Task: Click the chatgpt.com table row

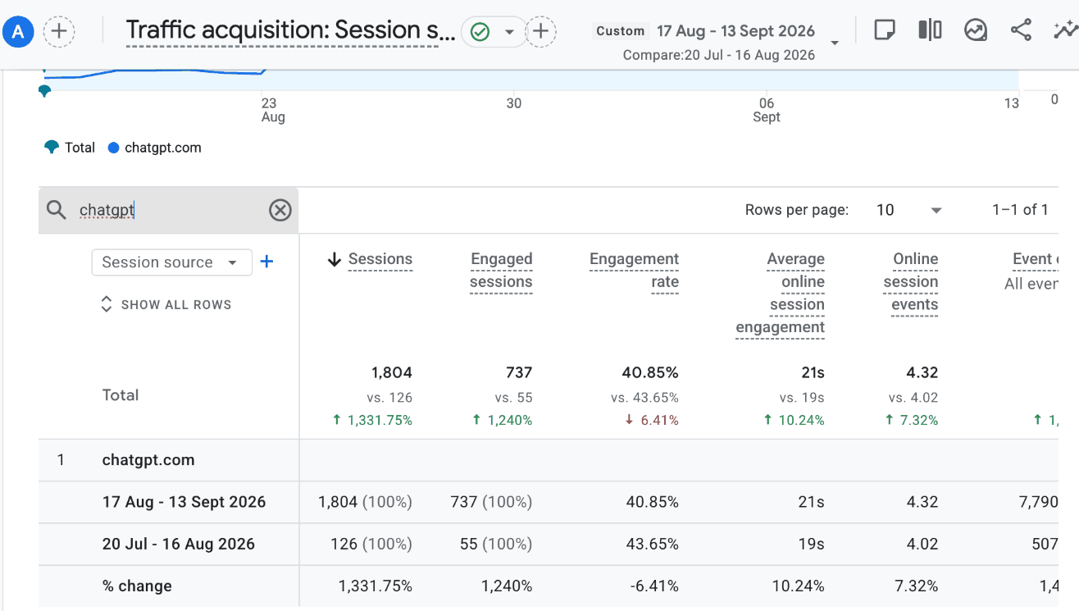Action: [548, 460]
